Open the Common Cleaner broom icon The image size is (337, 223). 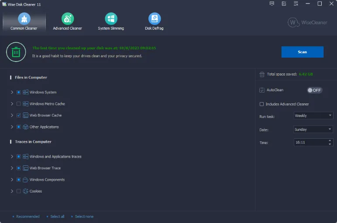24,19
